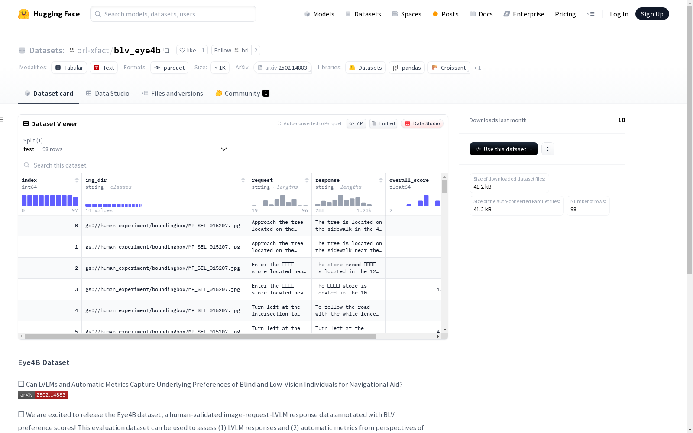Screen dimensions: 693x433
Task: Select the parquet format tag
Action: click(x=169, y=68)
